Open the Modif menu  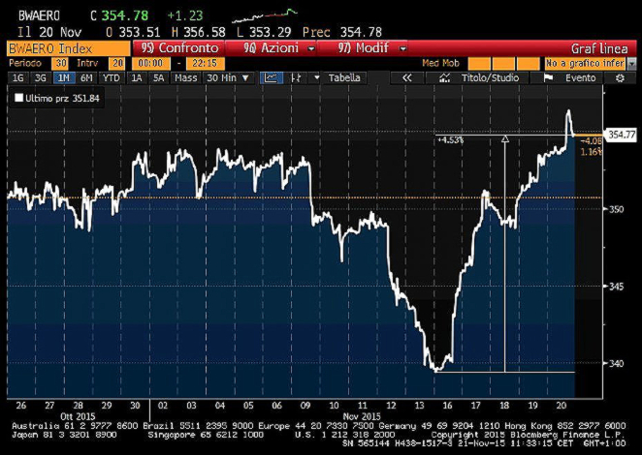(363, 46)
